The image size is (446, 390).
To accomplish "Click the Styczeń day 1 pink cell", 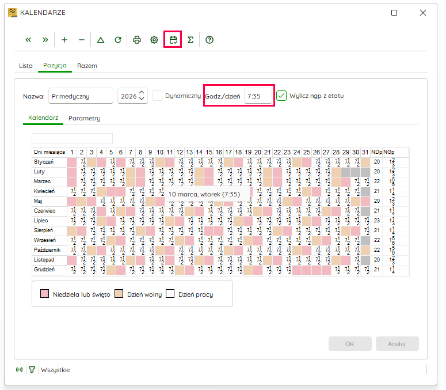I will [72, 162].
